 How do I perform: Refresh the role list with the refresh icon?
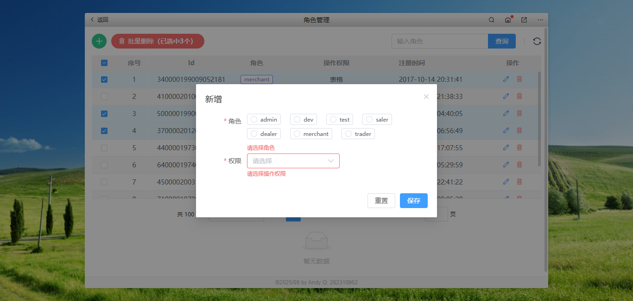click(537, 41)
